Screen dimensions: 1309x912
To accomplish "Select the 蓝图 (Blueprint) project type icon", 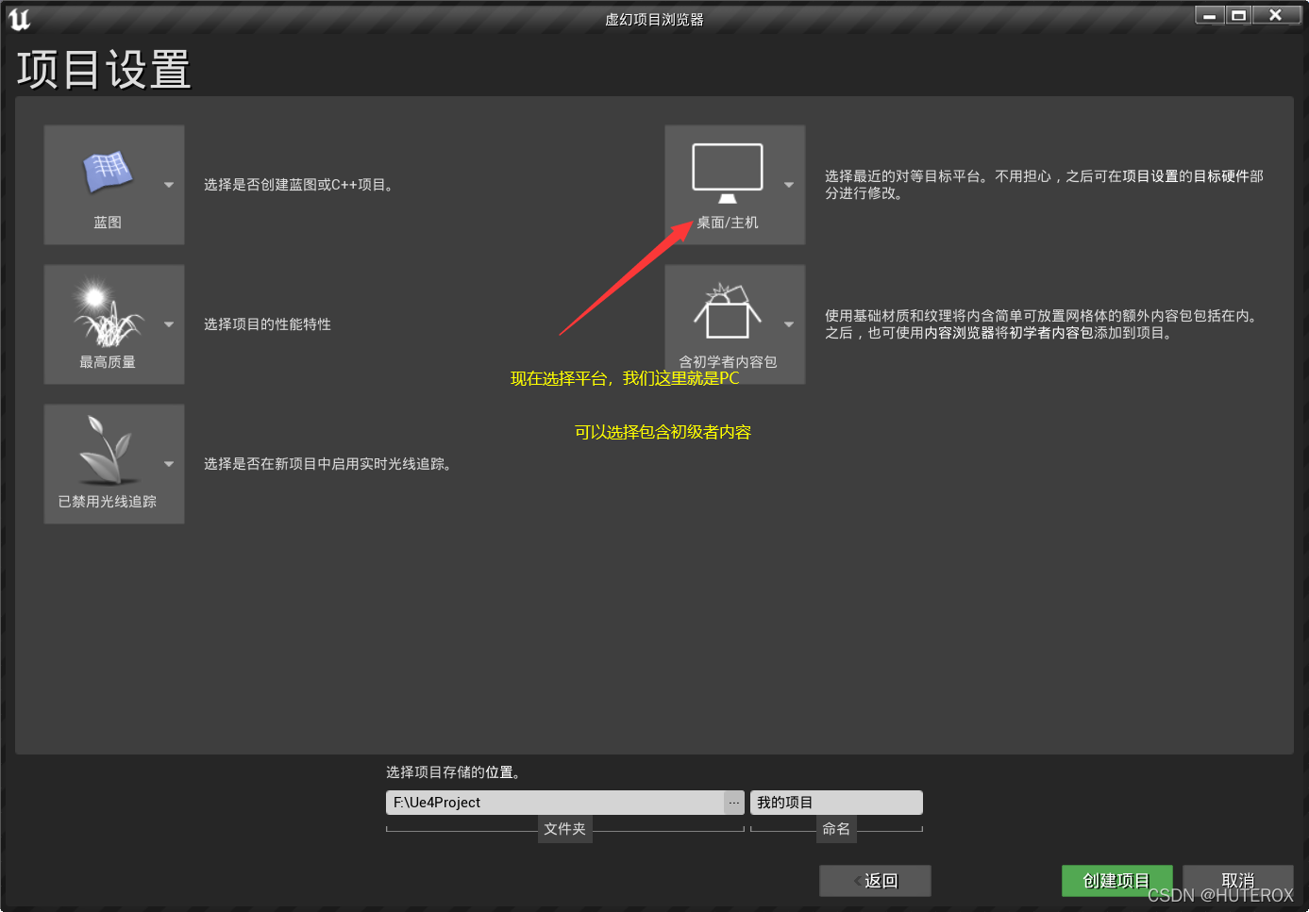I will [107, 172].
